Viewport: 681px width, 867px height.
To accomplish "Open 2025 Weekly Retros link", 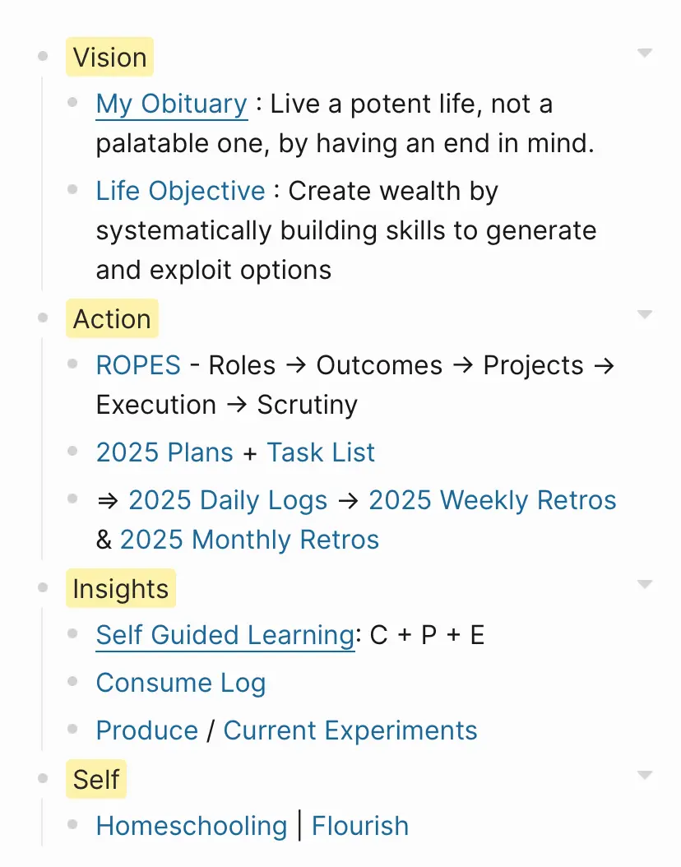I will click(x=492, y=501).
